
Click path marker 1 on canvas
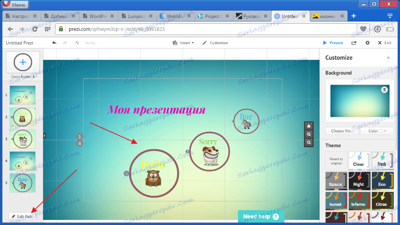coord(80,137)
